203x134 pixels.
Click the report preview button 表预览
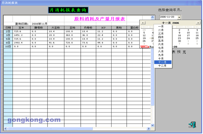point(179,52)
